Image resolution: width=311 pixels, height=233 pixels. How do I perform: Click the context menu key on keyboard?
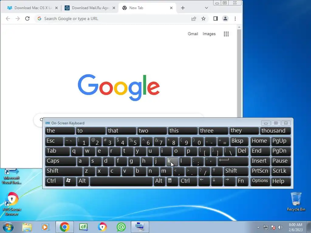pos(172,181)
